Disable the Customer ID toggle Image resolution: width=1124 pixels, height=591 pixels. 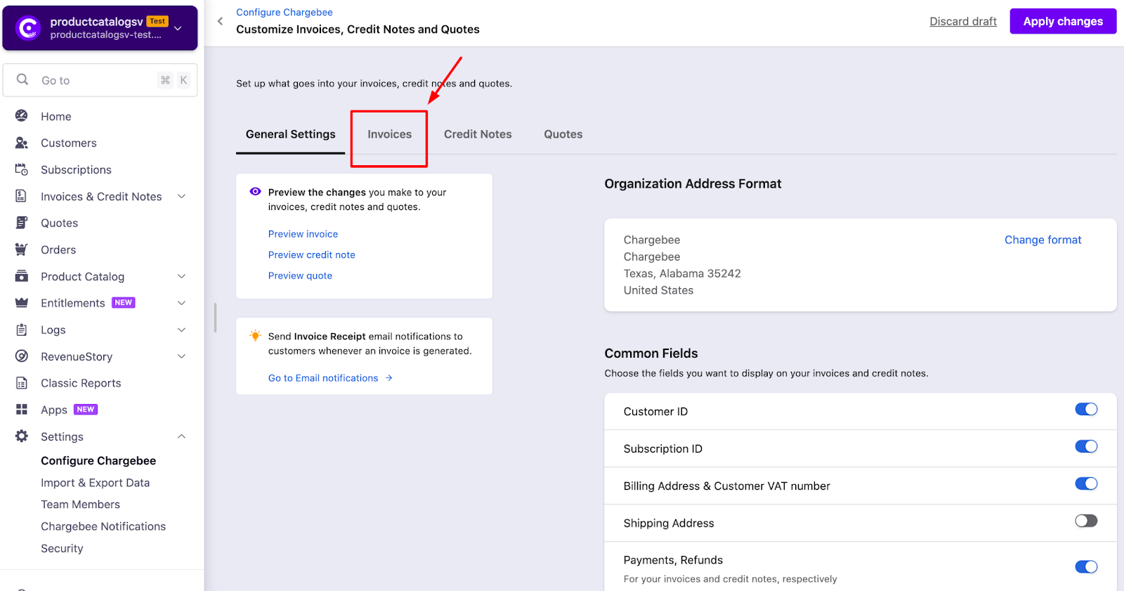click(1085, 410)
